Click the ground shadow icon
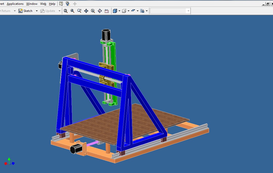 pyautogui.click(x=133, y=11)
